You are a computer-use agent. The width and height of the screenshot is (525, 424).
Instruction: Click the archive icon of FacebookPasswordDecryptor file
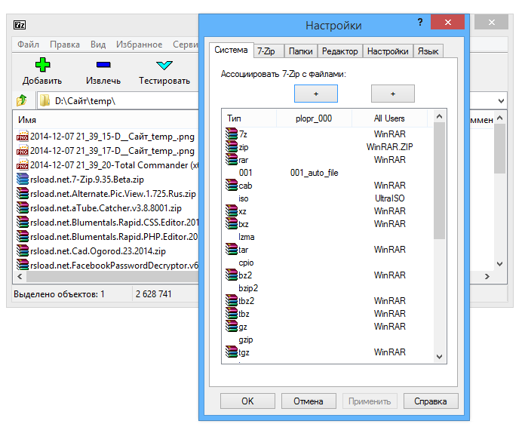tap(23, 265)
